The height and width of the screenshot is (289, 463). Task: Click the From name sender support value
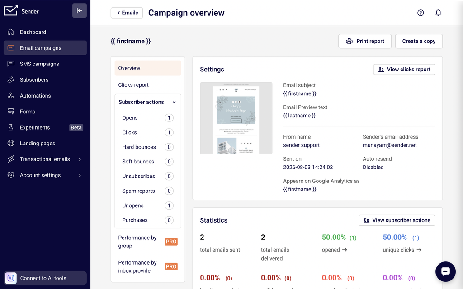pos(301,145)
